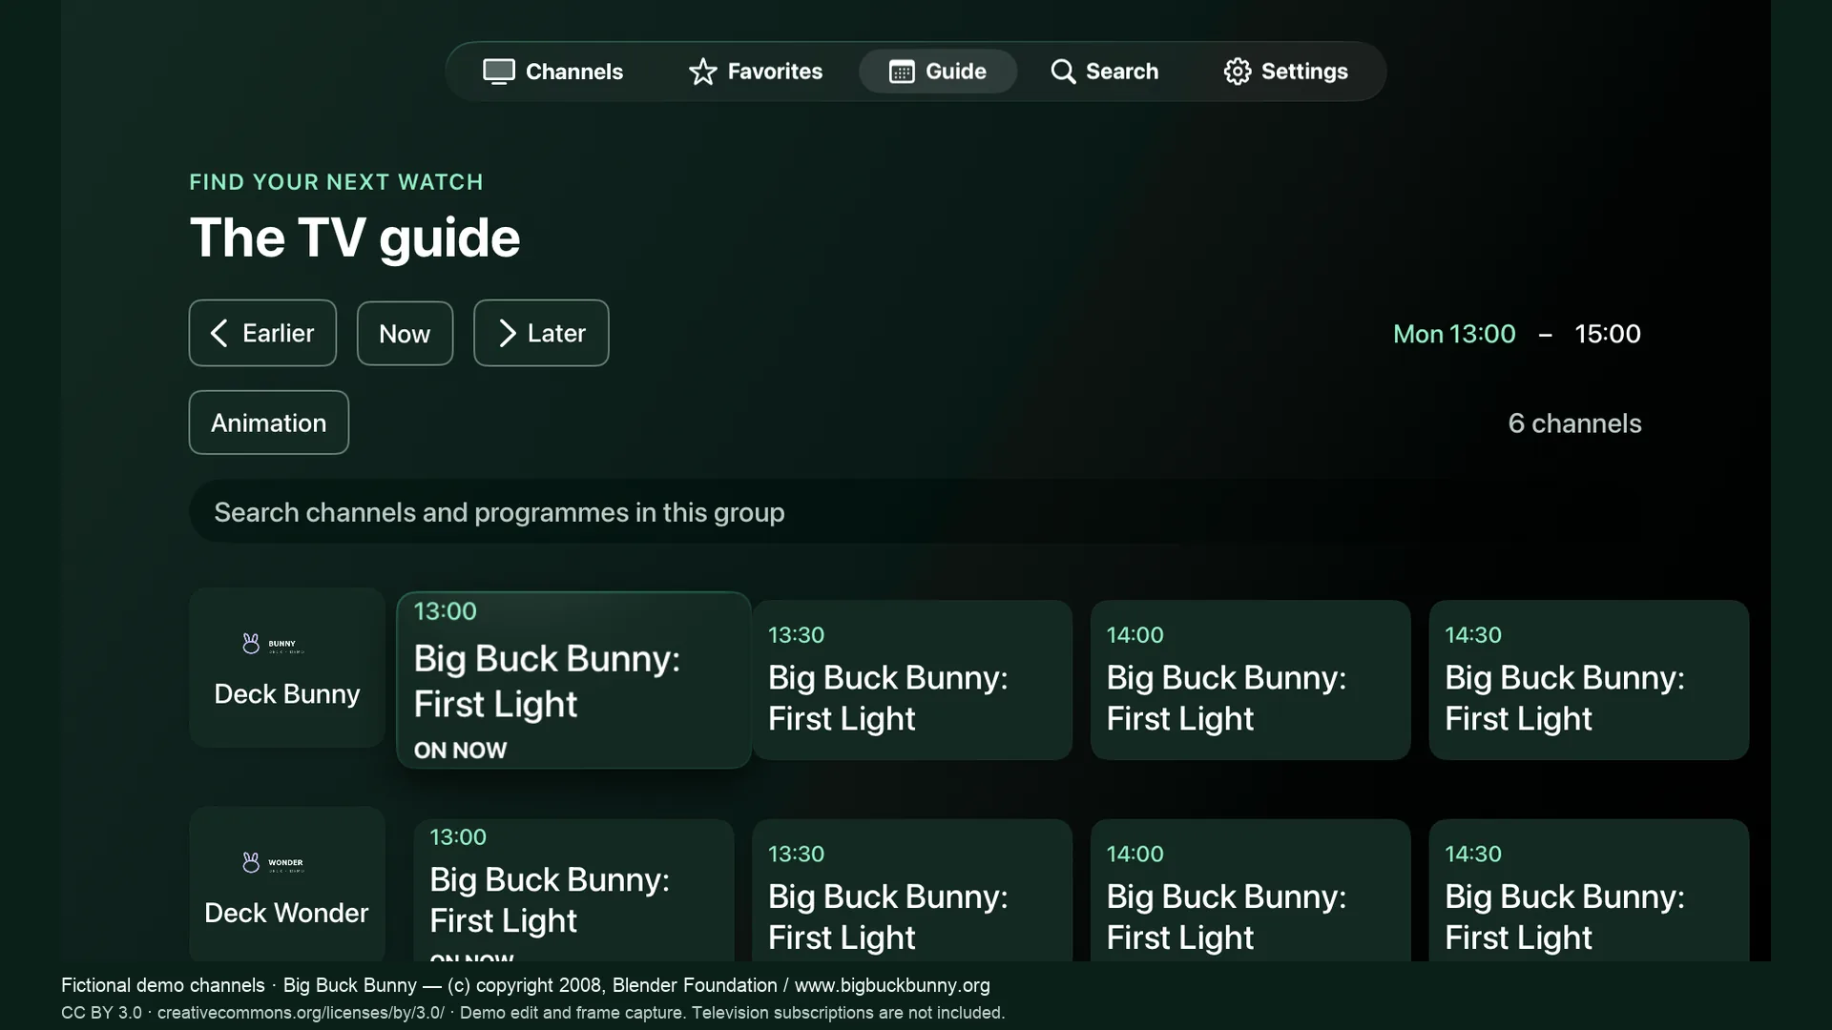Screen dimensions: 1832x1030
Task: Click The TV guide heading
Action: 355,237
